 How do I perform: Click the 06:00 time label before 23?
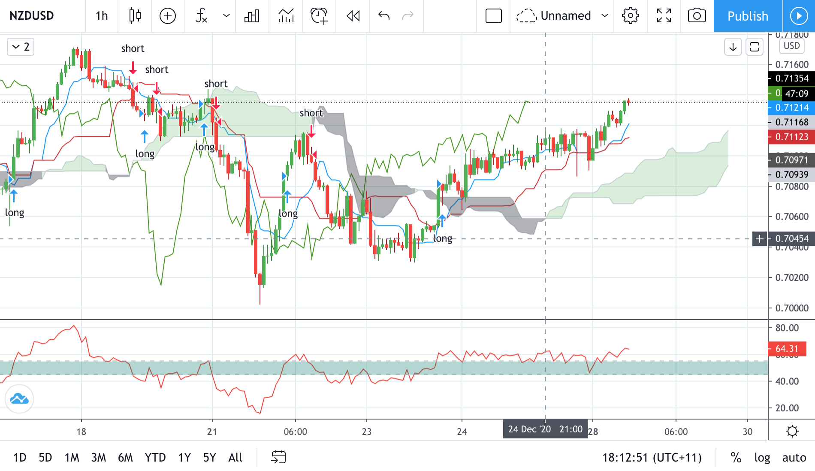(296, 432)
